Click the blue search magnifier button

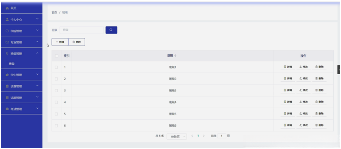[x=111, y=30]
